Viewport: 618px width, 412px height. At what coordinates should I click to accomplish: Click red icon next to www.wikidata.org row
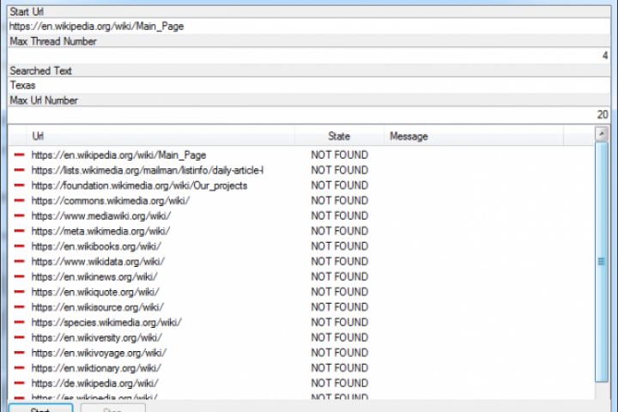tap(19, 262)
